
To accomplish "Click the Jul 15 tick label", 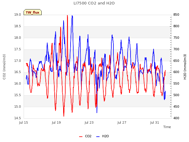I will (x=24, y=123).
